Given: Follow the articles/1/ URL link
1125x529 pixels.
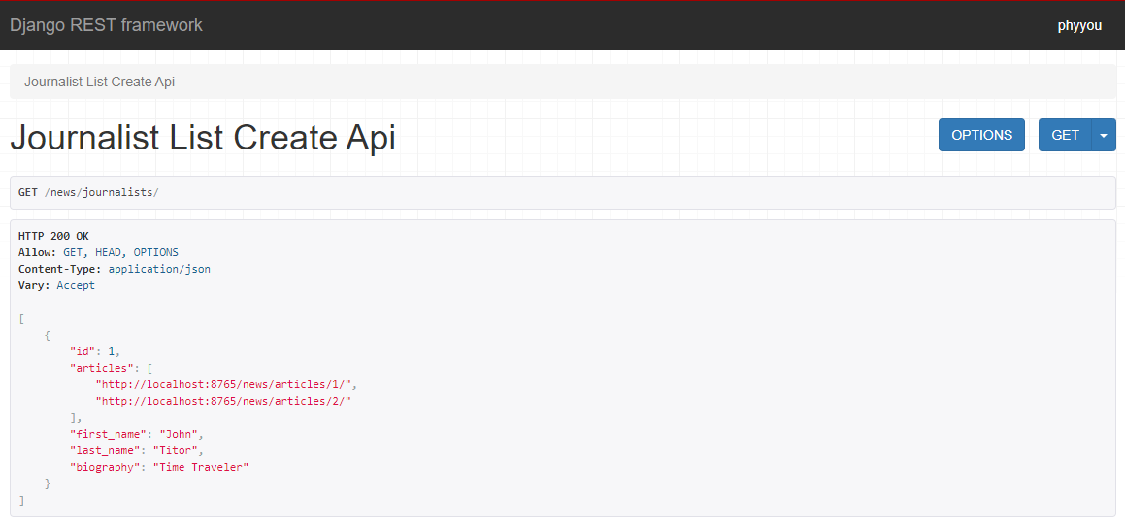Looking at the screenshot, I should (x=225, y=384).
